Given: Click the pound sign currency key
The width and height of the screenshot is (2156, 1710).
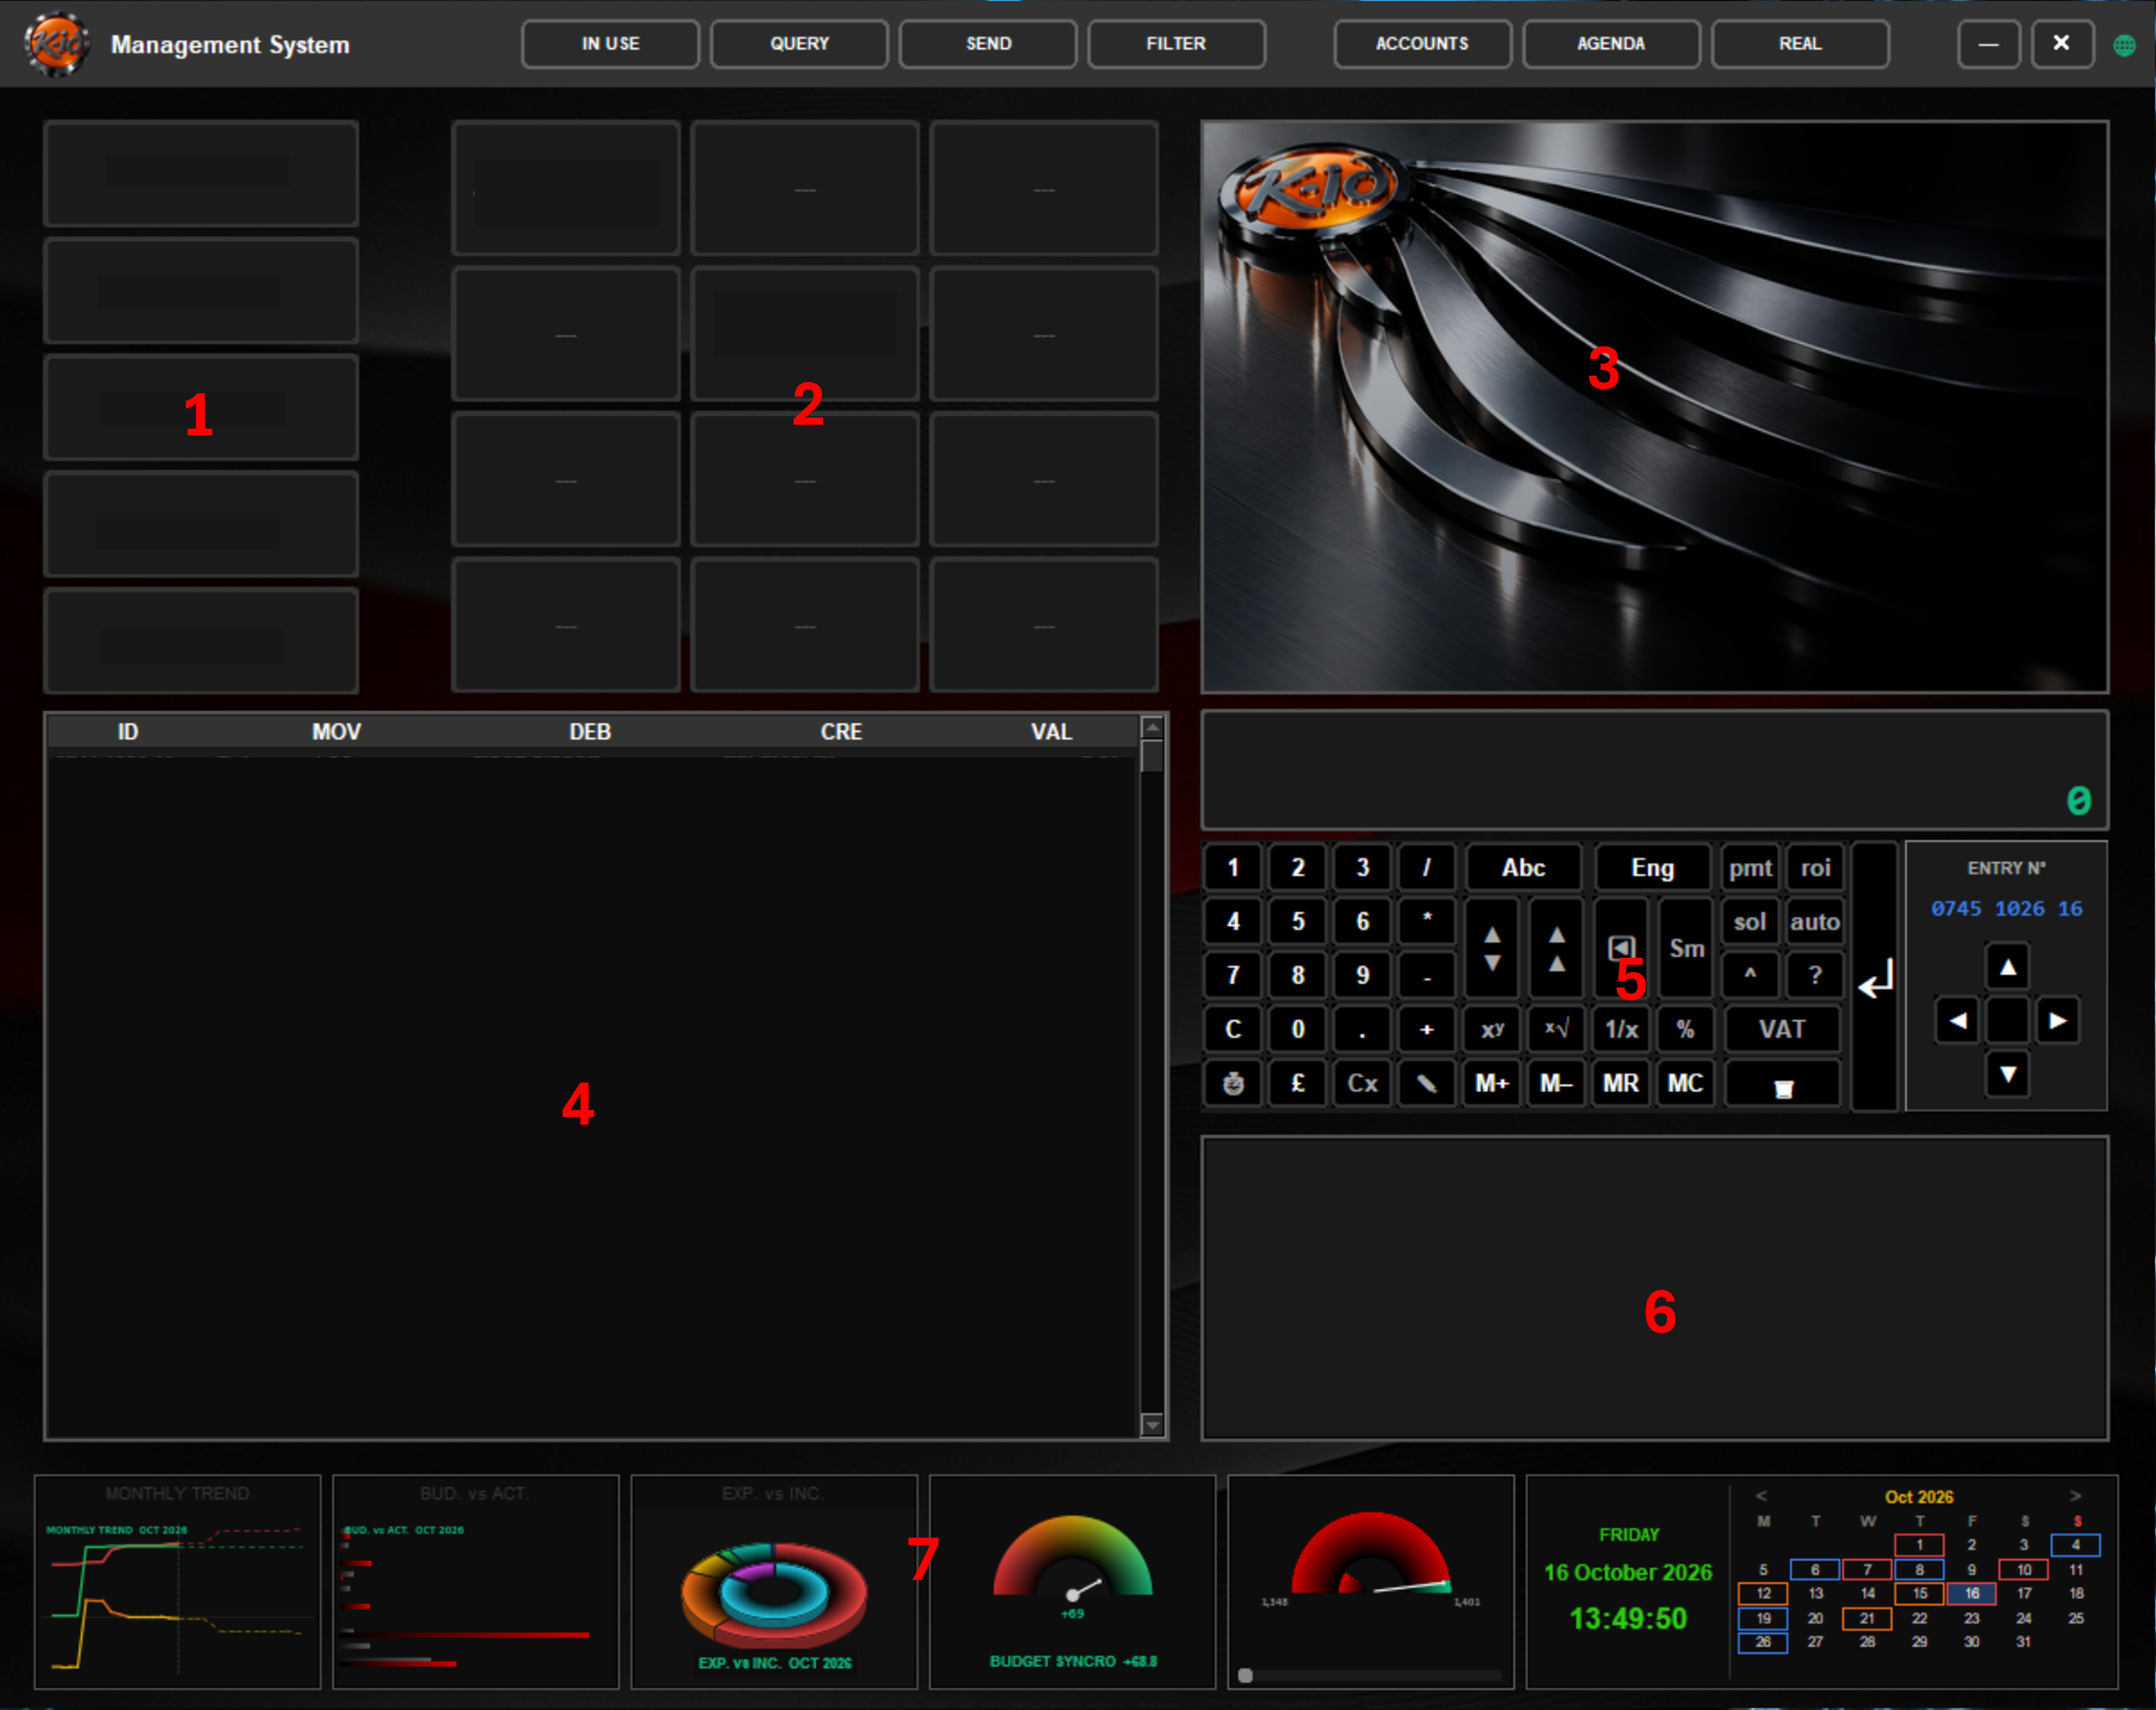Looking at the screenshot, I should click(1298, 1083).
